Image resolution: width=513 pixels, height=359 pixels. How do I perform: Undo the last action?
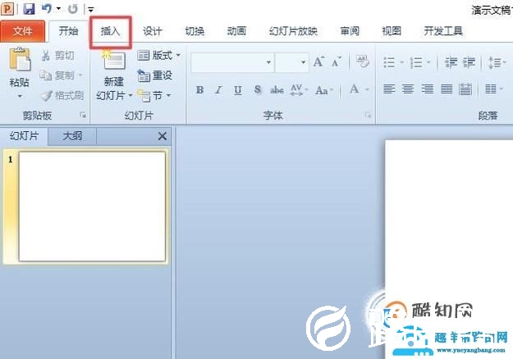point(46,9)
